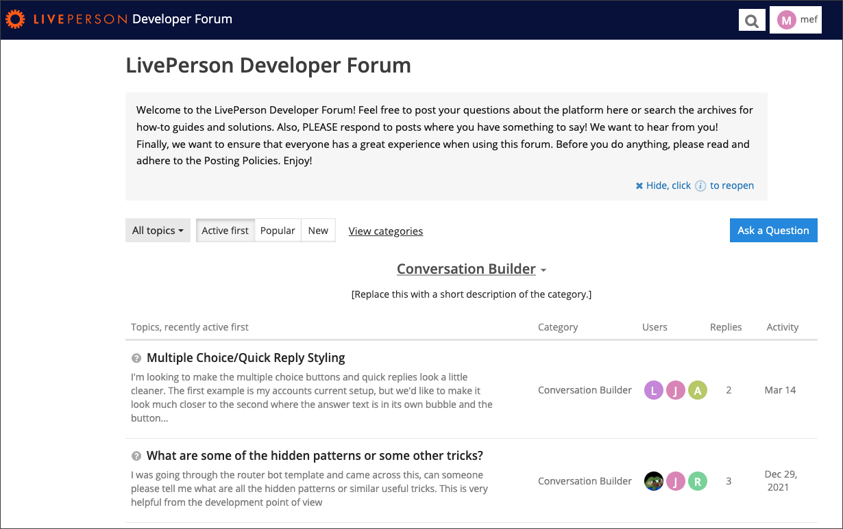This screenshot has height=529, width=843.
Task: Expand the Conversation Builder category dropdown
Action: click(472, 270)
